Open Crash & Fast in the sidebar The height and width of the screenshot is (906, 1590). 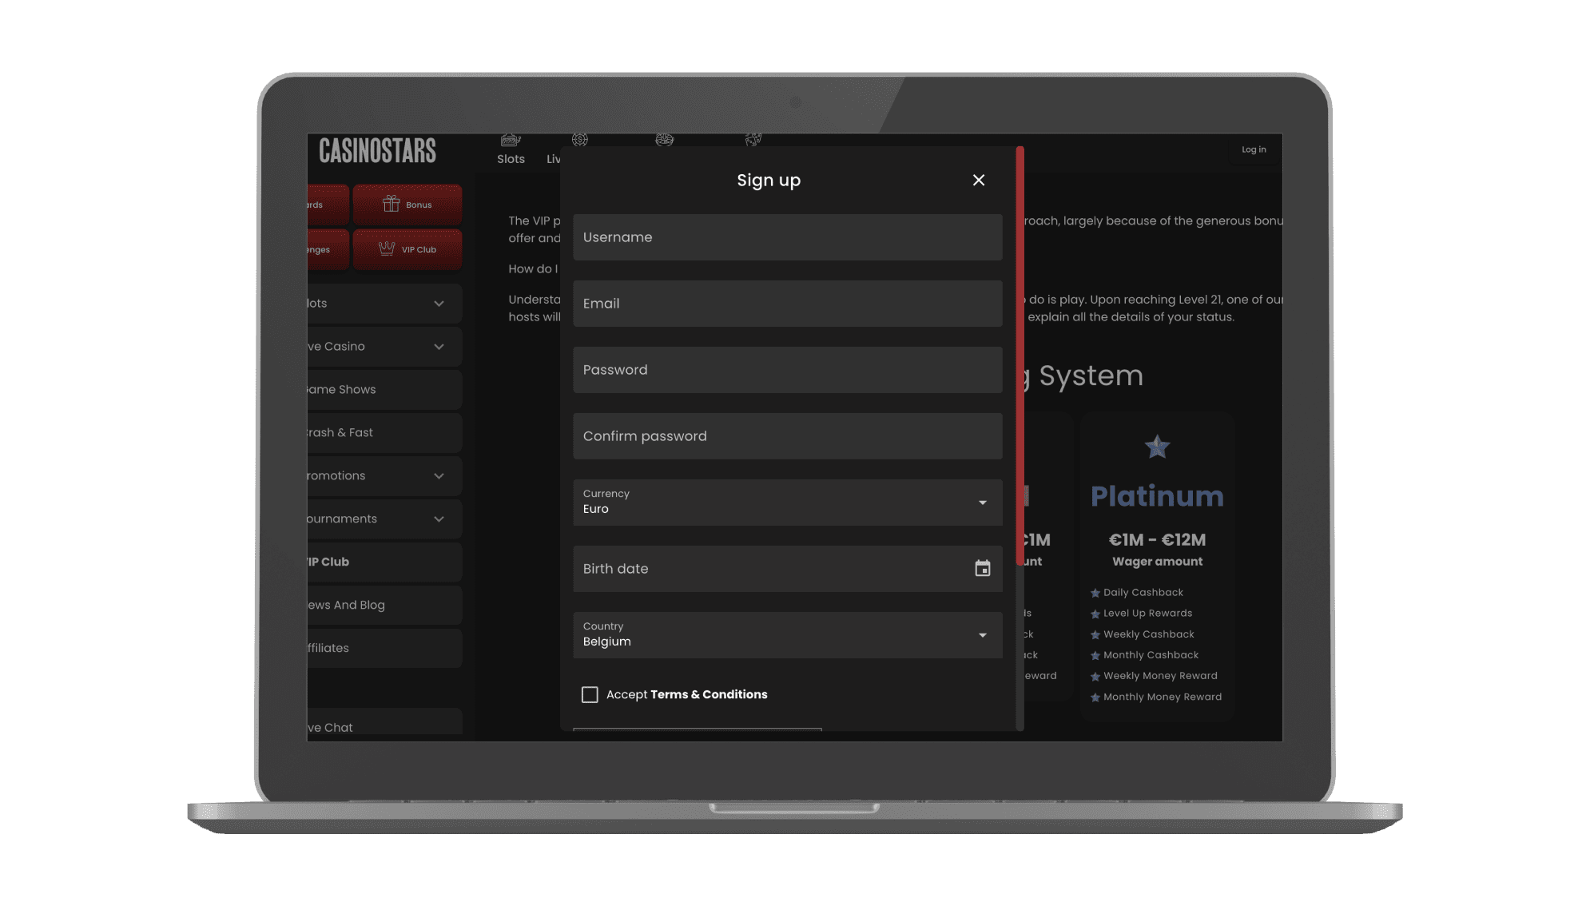tap(384, 433)
